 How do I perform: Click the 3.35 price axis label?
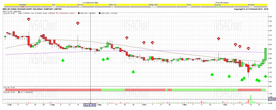pos(270,17)
